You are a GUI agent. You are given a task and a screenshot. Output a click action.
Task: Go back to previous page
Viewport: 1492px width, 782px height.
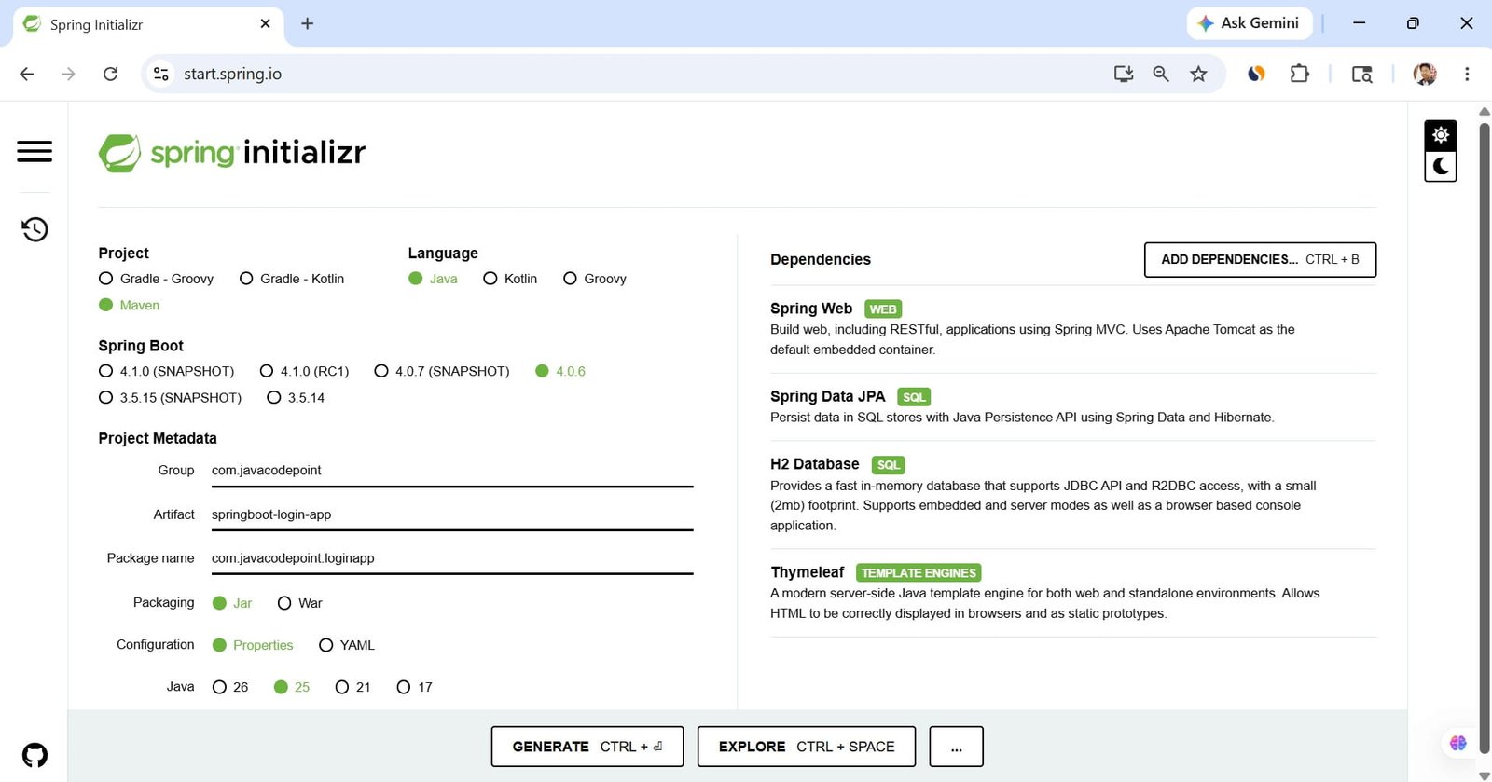click(26, 74)
